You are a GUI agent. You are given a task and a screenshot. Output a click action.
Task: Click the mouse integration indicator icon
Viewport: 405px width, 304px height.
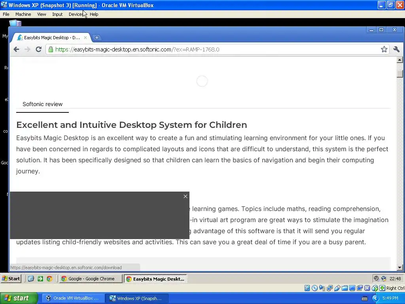(375, 288)
